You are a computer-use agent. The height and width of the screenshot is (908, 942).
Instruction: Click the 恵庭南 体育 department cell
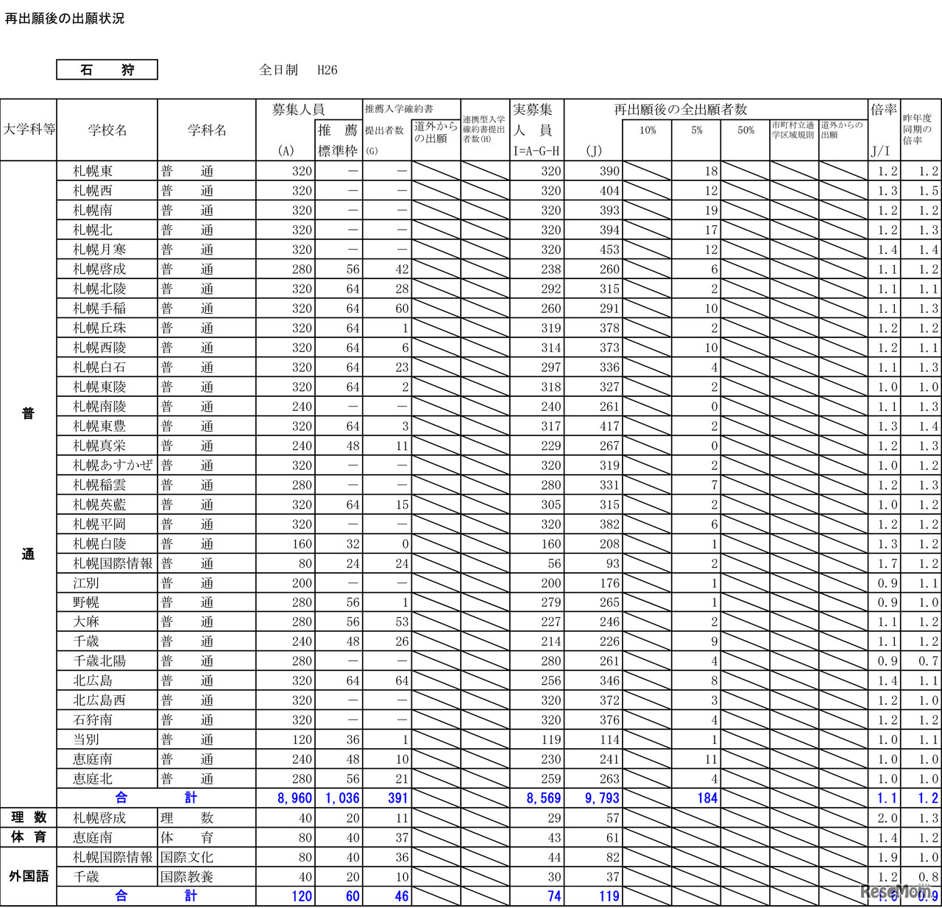point(207,837)
